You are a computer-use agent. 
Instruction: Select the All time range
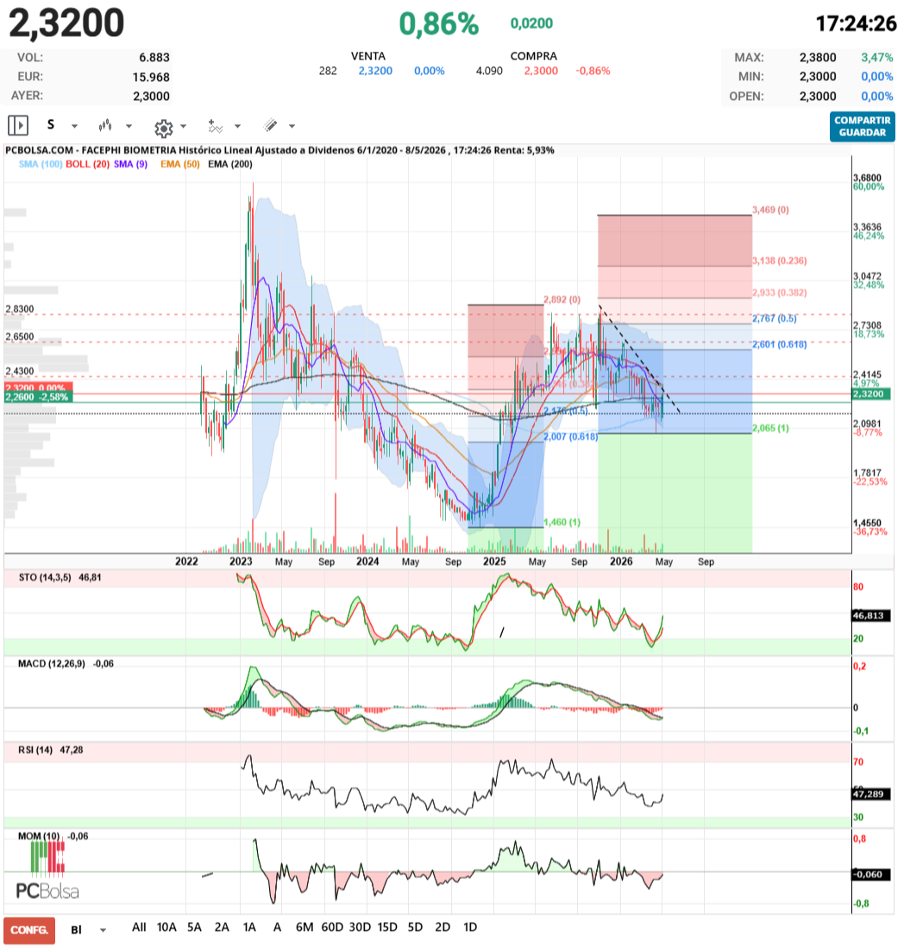tap(139, 927)
